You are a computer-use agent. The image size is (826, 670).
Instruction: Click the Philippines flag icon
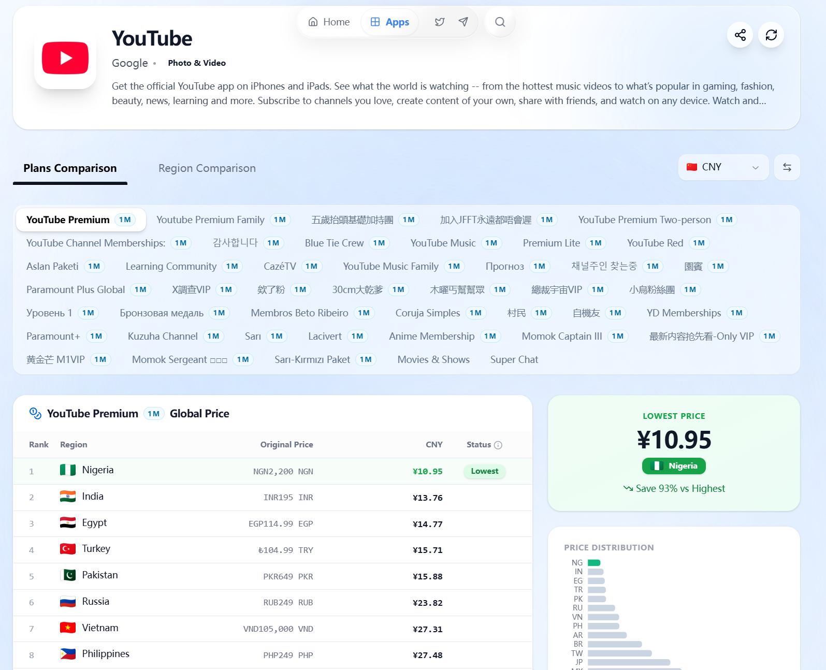click(68, 654)
